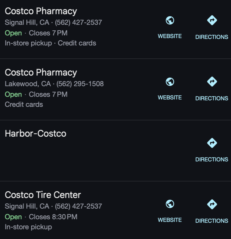Click the phone number under Signal Hill Costco Pharmacy
Viewport: 231px width, 239px height.
(x=78, y=22)
